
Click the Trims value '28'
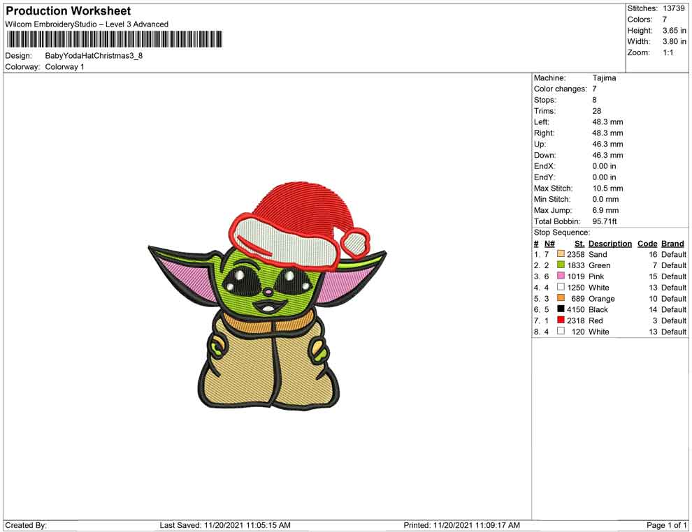(597, 111)
